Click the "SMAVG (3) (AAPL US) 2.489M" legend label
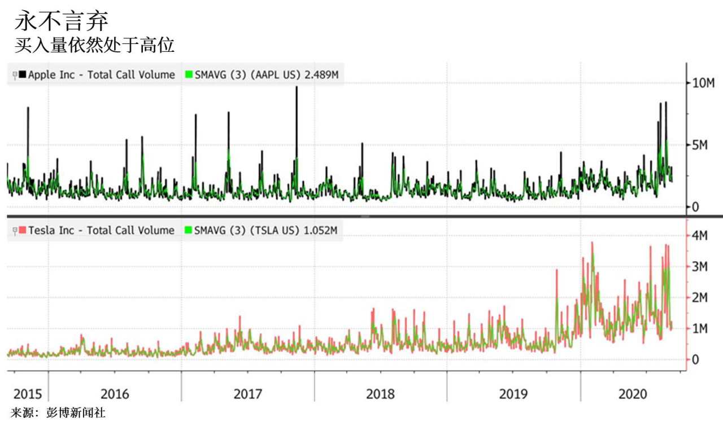723x427 pixels. (267, 75)
